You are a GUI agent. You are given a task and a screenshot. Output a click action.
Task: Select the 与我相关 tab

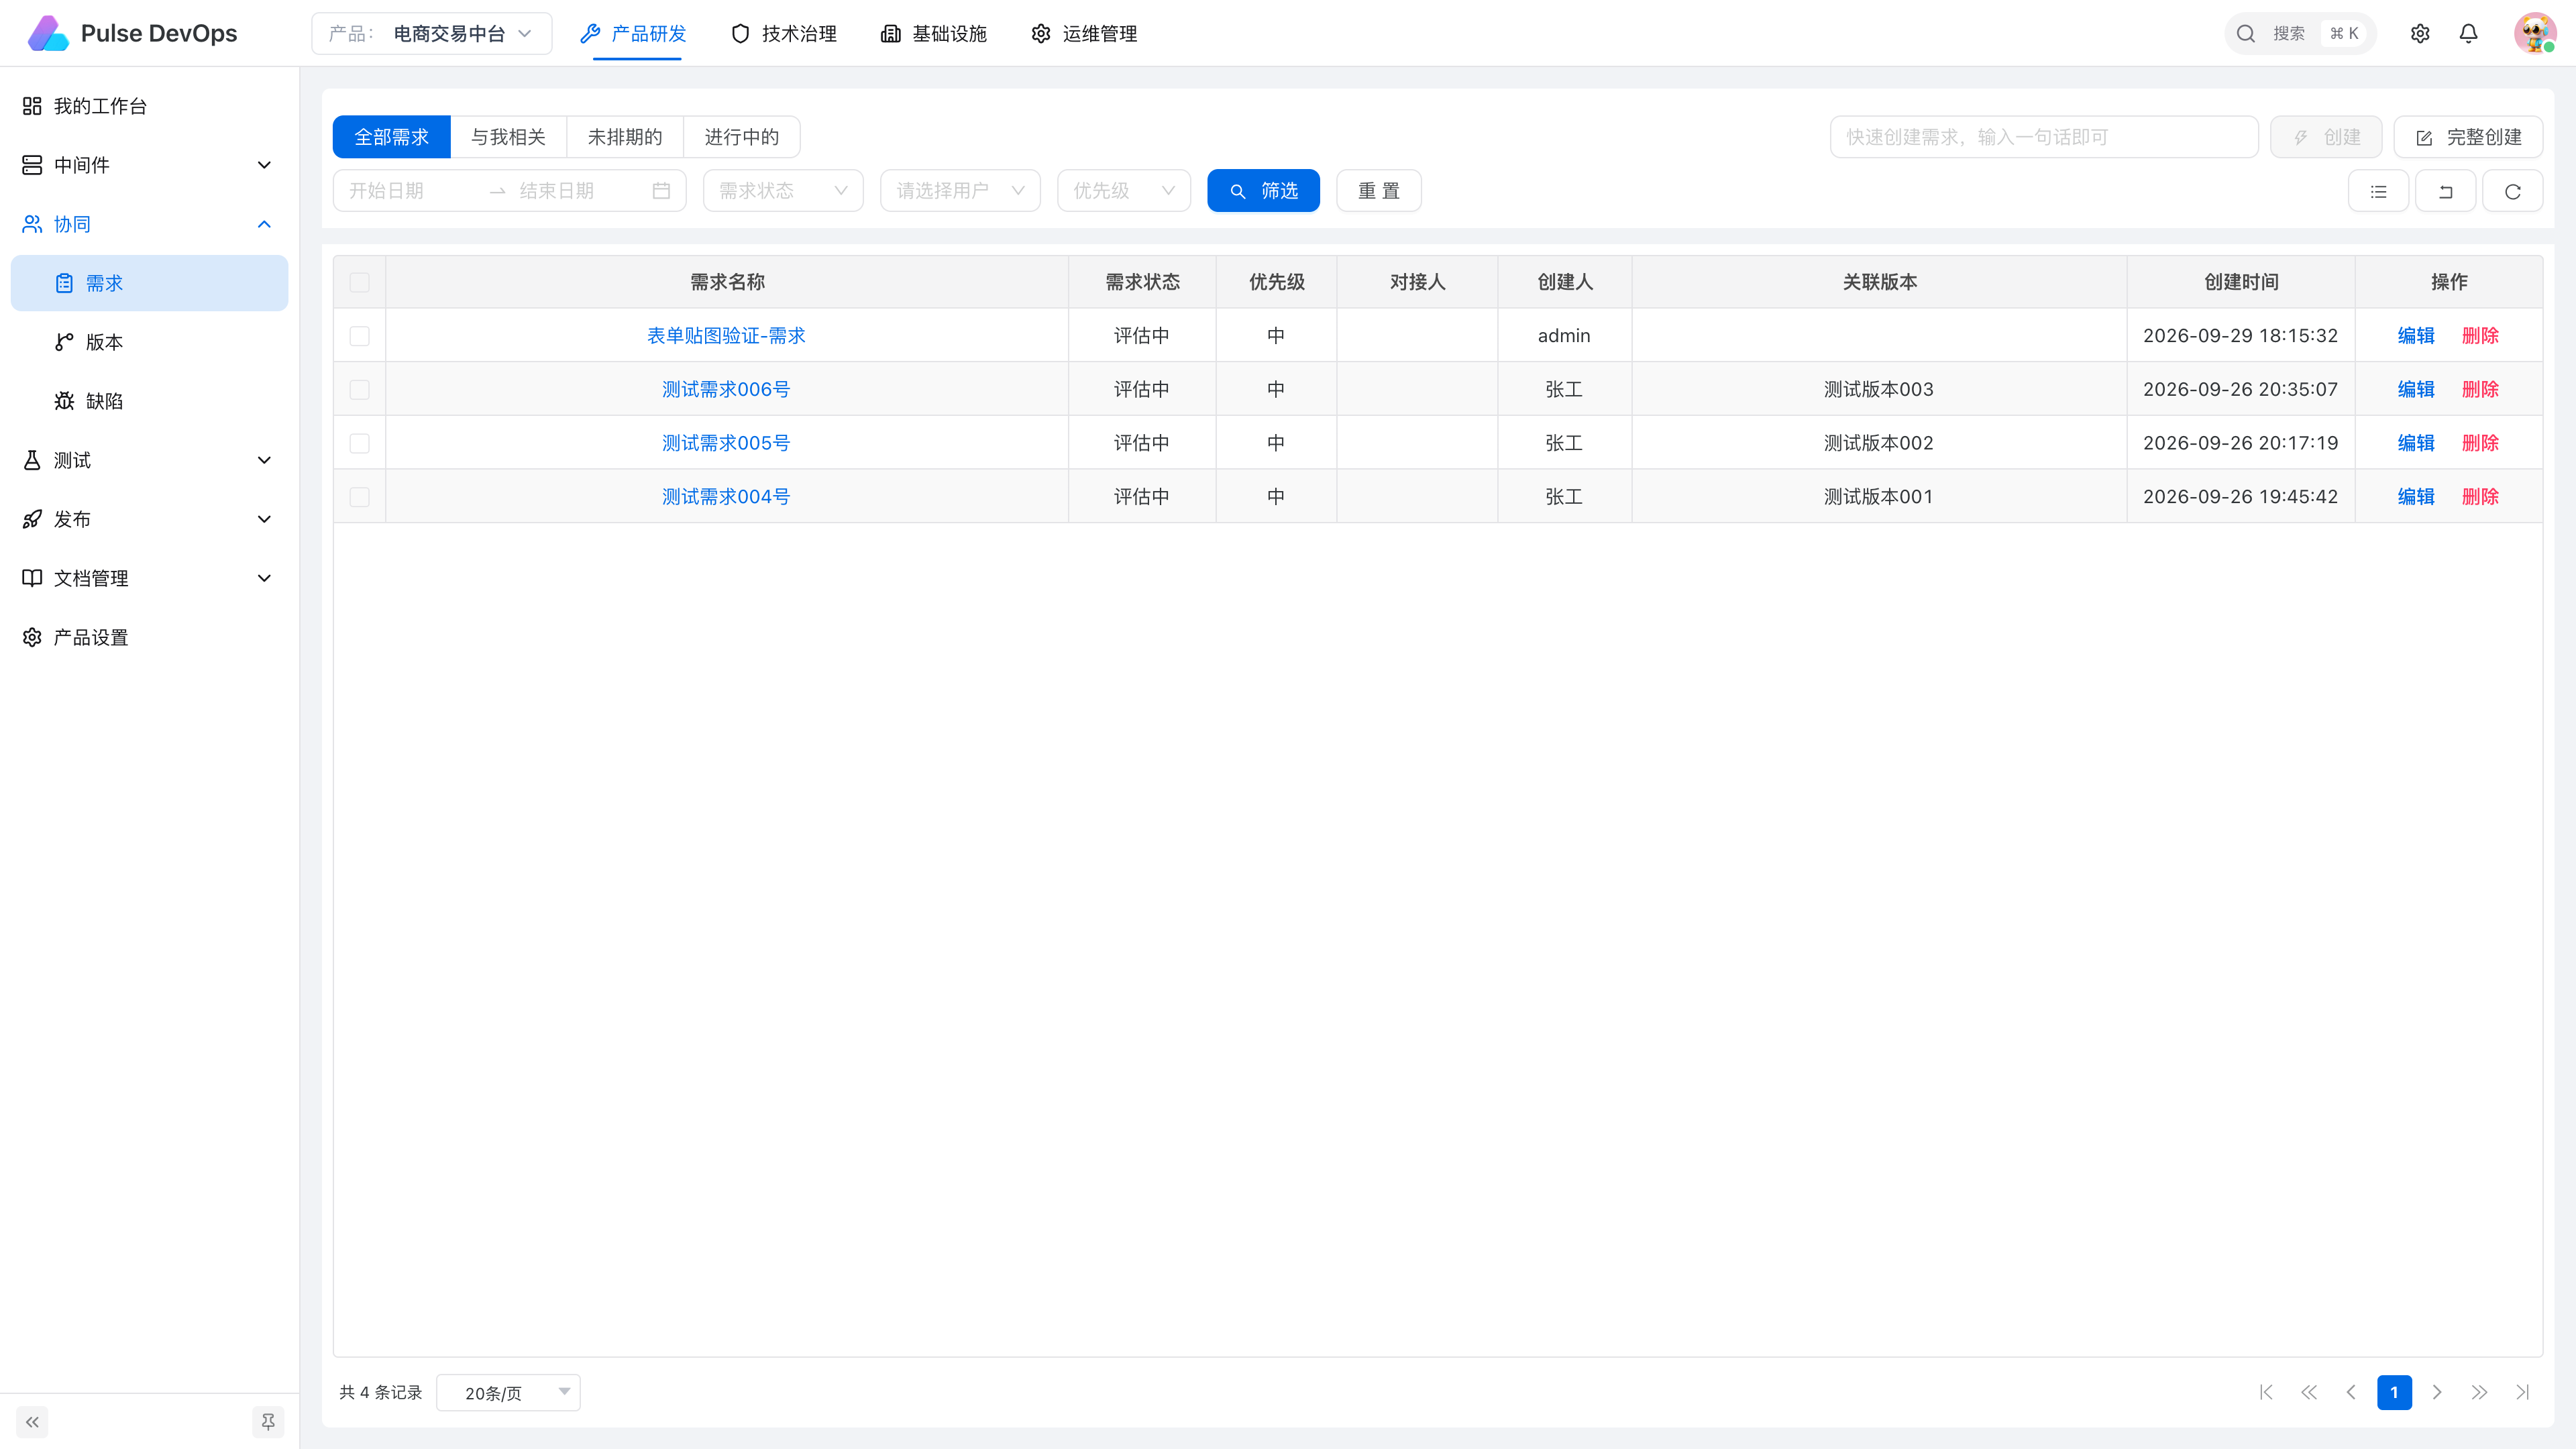click(x=508, y=137)
